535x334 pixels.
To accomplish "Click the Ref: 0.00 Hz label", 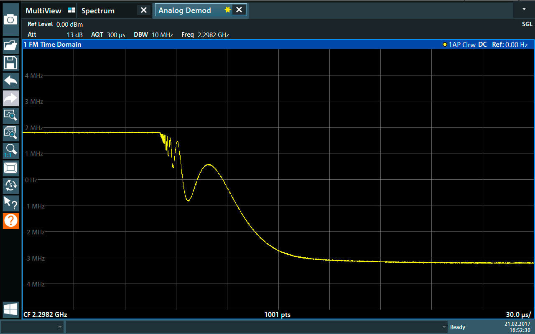I will click(510, 45).
